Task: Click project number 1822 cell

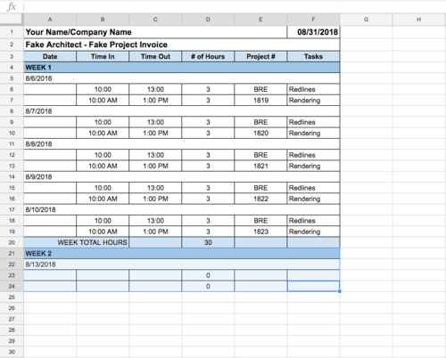Action: (260, 199)
